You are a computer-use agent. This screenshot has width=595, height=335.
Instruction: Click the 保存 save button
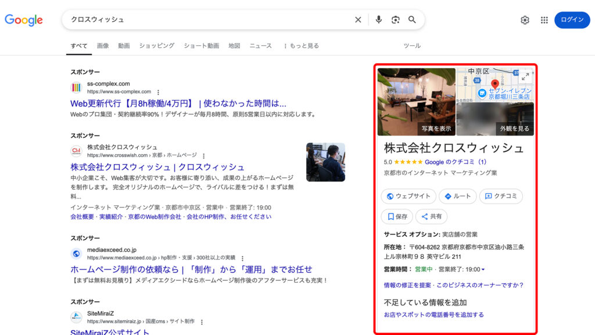tap(397, 216)
